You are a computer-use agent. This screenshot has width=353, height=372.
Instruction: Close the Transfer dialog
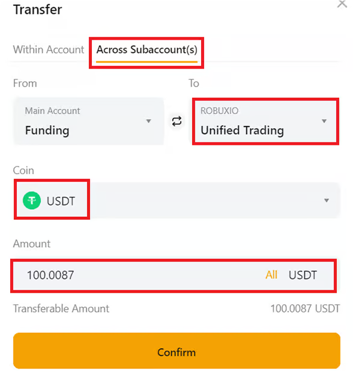(342, 4)
